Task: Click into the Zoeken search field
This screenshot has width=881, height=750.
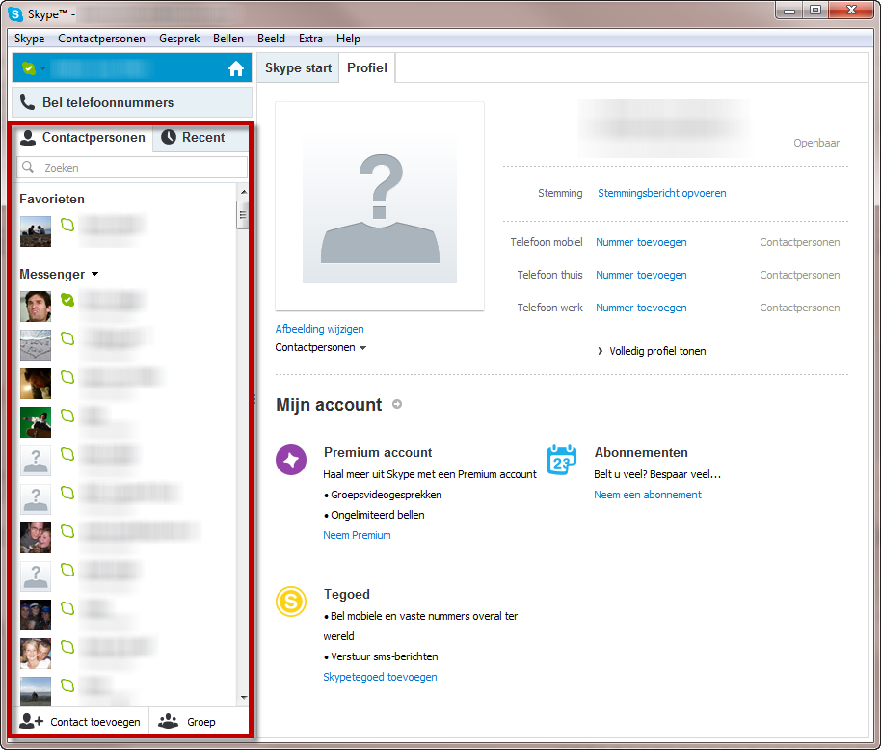Action: pos(132,168)
